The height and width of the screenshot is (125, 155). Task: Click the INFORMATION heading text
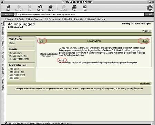pos(94,41)
